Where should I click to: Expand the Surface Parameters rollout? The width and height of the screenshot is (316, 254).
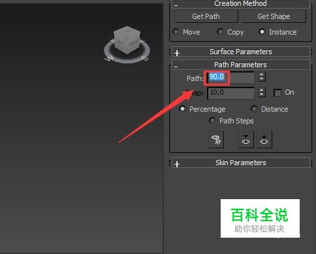[241, 52]
